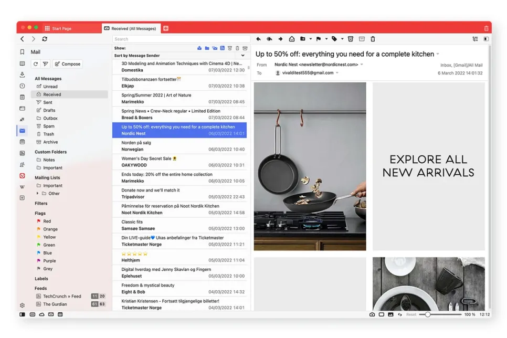Toggle Show unread messages filter
This screenshot has width=507, height=338.
click(199, 48)
